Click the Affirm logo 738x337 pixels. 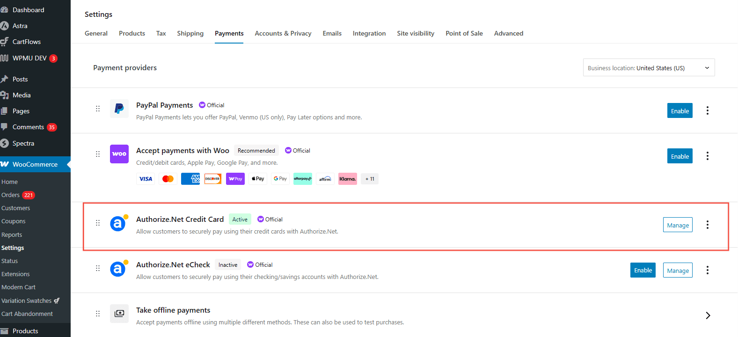[x=325, y=179]
